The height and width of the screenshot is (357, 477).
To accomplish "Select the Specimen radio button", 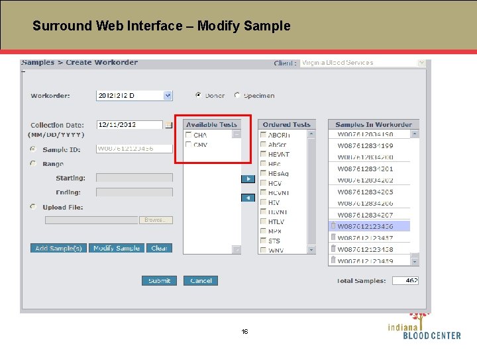I will point(237,95).
